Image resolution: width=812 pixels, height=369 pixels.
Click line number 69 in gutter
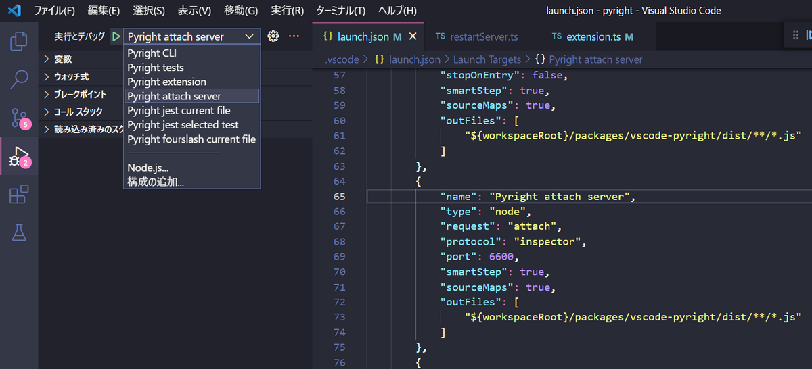click(339, 257)
